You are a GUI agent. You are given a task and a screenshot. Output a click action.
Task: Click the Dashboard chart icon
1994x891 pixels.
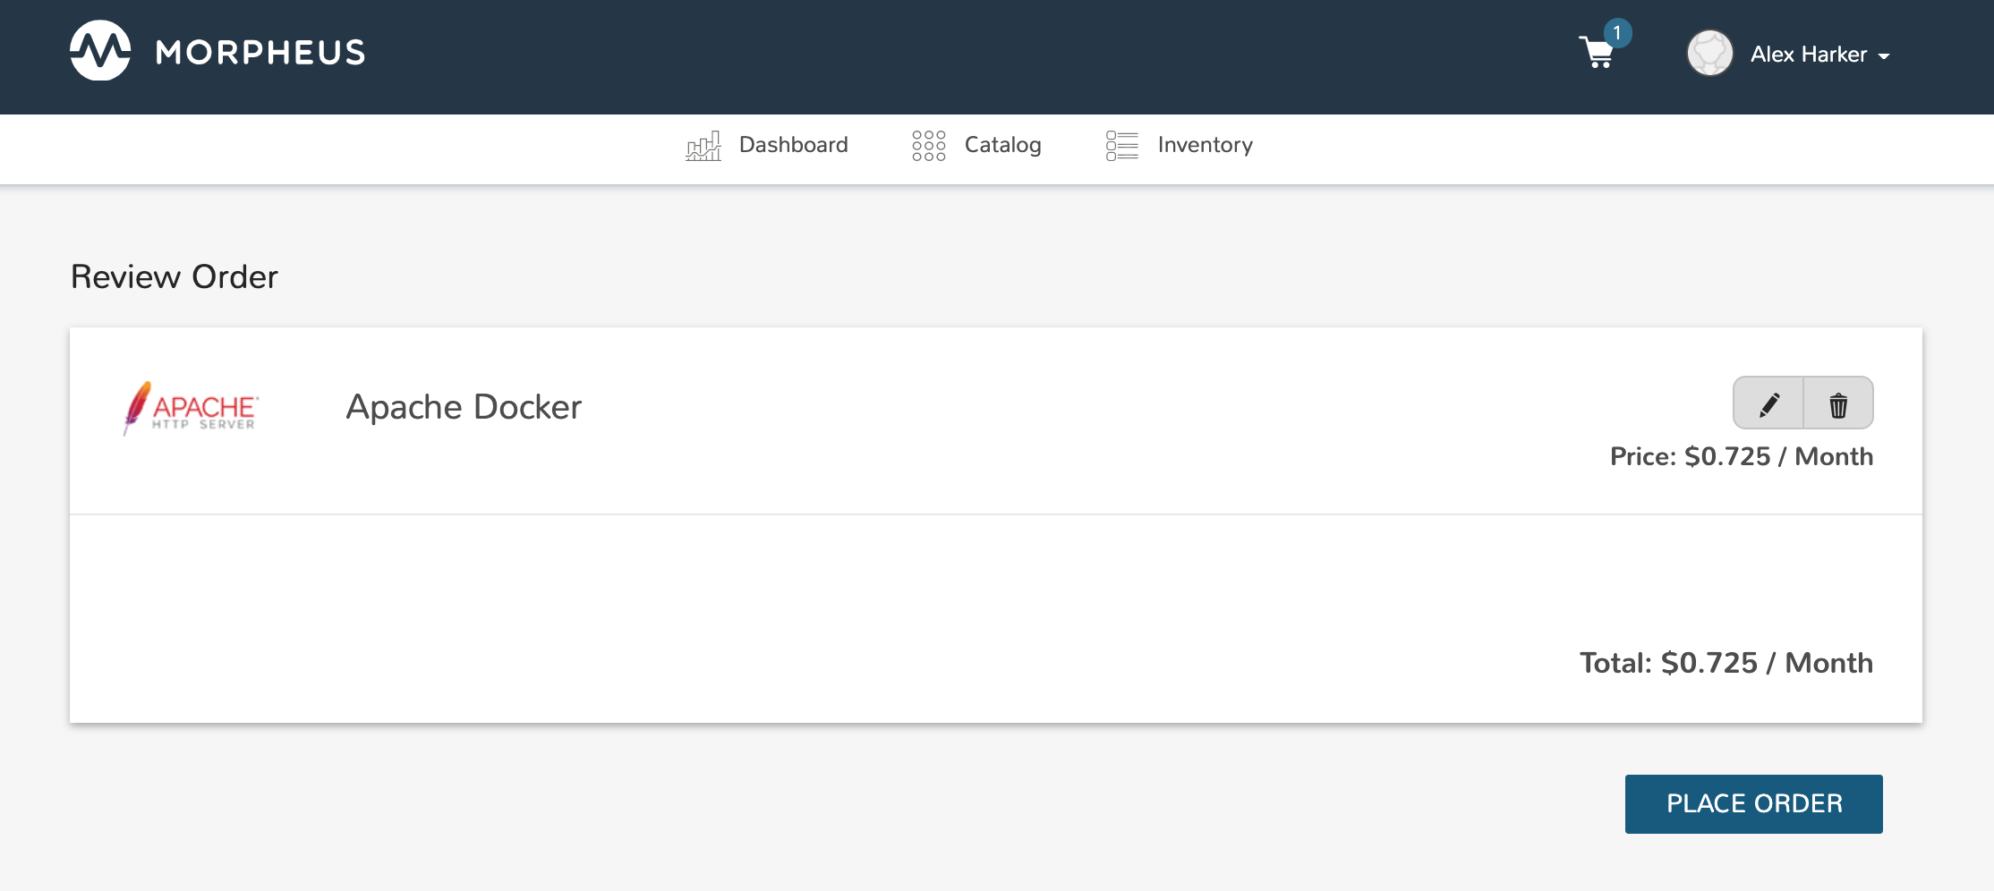[x=703, y=145]
